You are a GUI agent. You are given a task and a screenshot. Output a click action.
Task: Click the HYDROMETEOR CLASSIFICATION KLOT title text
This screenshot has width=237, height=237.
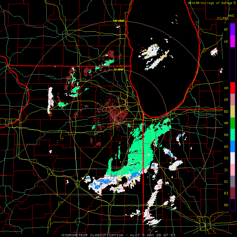tap(118, 235)
